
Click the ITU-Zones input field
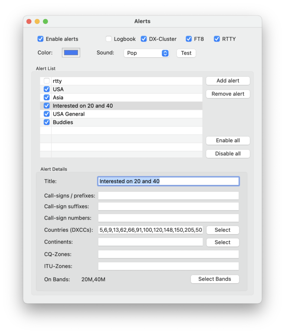(168, 266)
